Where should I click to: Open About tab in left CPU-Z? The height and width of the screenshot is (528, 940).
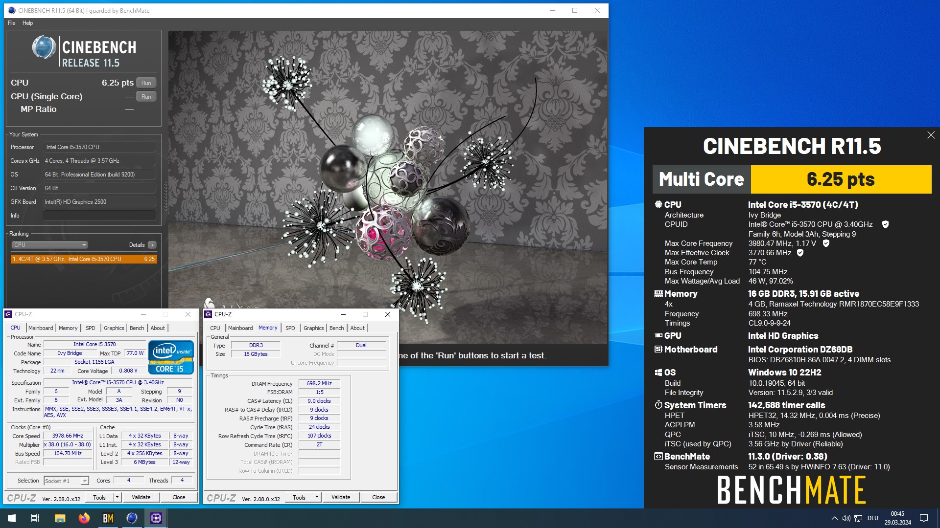pyautogui.click(x=158, y=328)
